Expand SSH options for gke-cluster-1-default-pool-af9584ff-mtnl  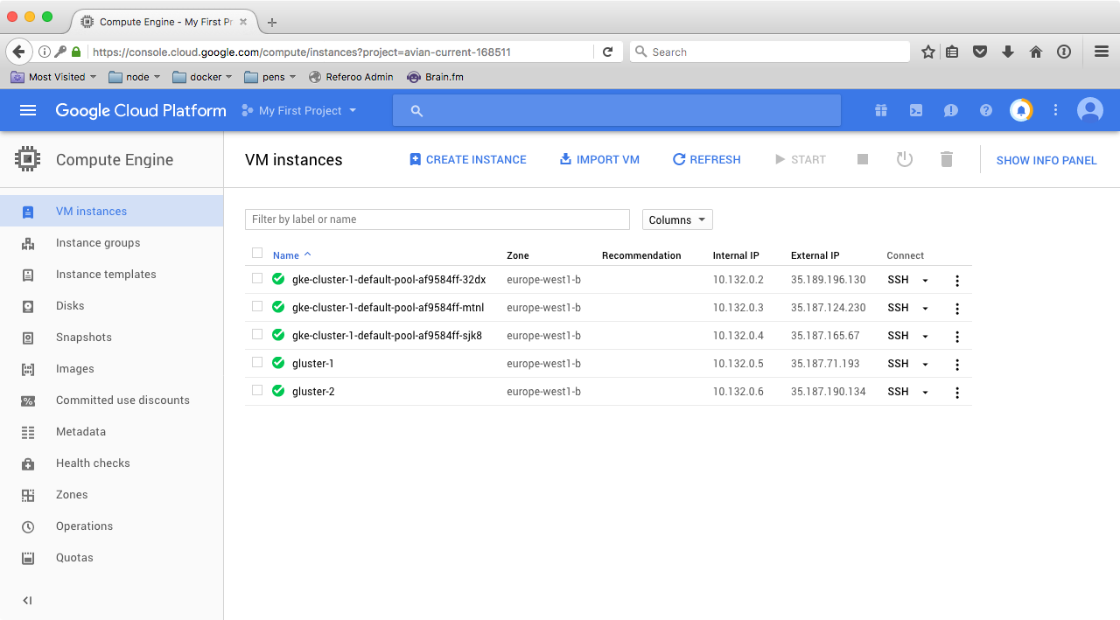tap(925, 309)
